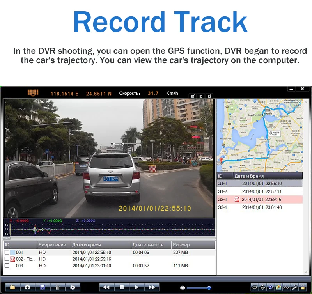Select the G1-1 track entry
This screenshot has width=312, height=294.
coord(259,183)
